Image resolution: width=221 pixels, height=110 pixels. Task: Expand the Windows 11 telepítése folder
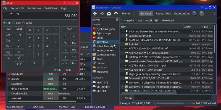click(x=122, y=87)
